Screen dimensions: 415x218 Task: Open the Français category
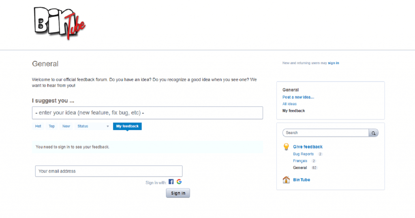tap(300, 161)
